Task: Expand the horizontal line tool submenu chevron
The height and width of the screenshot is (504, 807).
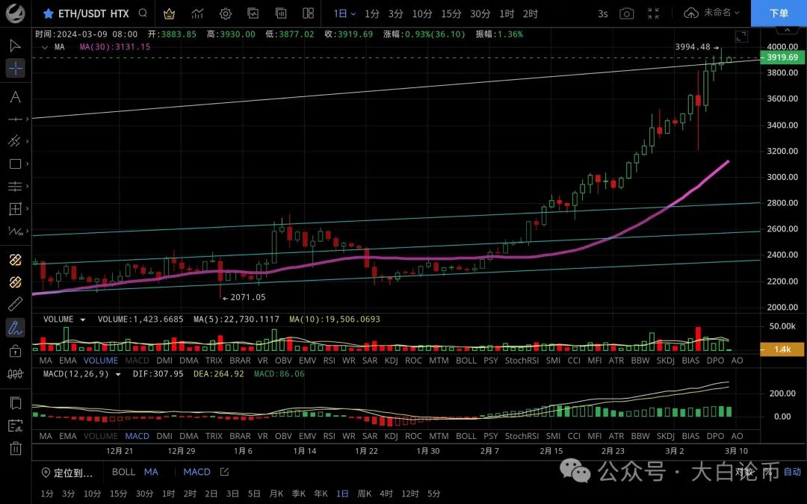Action: pos(28,119)
